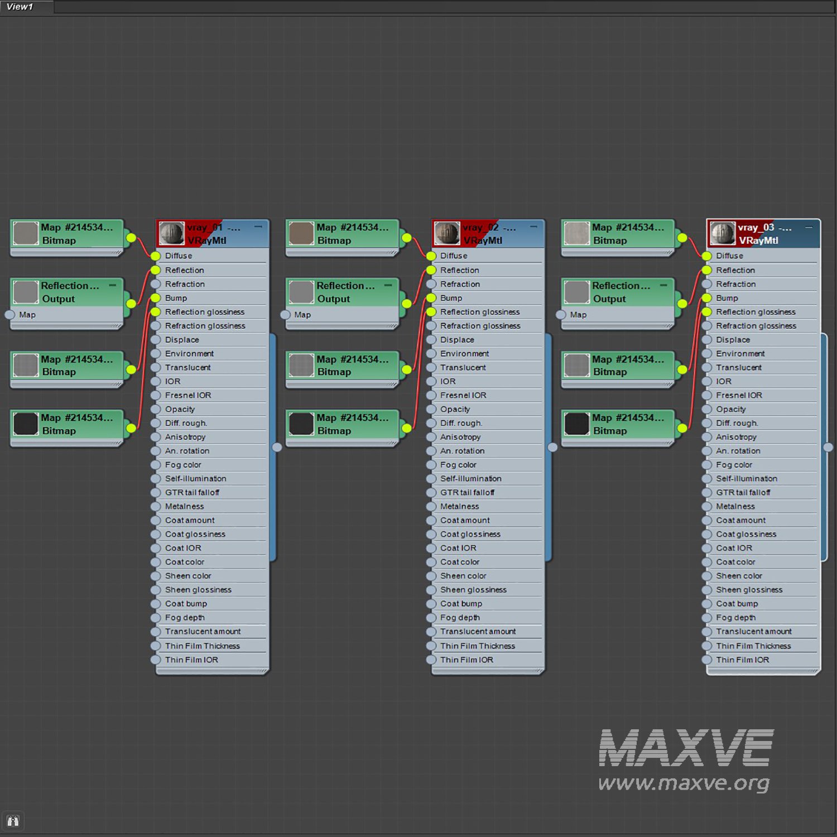837x837 pixels.
Task: Click the binoculars icon in the bottom-left corner
Action: [x=13, y=821]
